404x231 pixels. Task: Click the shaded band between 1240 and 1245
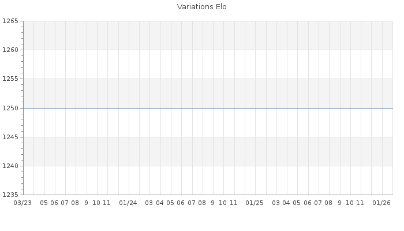208,151
